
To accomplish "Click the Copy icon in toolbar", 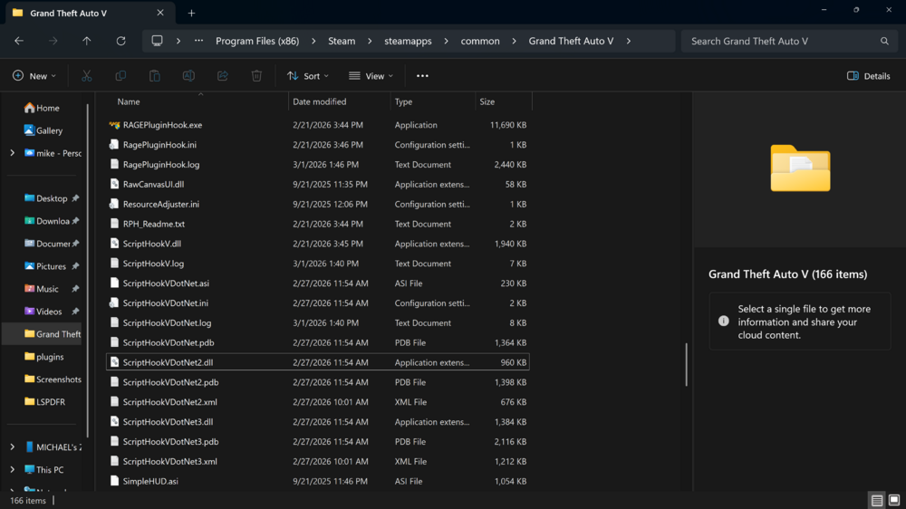I will pyautogui.click(x=120, y=76).
